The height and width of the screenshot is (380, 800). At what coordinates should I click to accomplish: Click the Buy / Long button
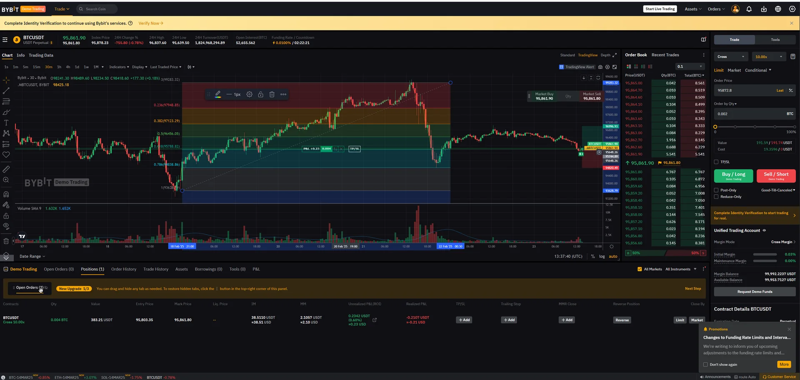pyautogui.click(x=734, y=176)
